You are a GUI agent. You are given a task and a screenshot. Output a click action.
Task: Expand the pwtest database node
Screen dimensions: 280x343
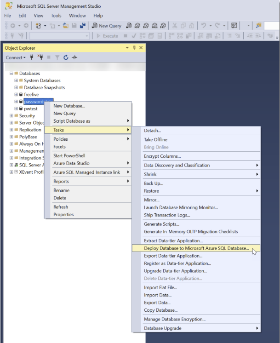coord(16,109)
